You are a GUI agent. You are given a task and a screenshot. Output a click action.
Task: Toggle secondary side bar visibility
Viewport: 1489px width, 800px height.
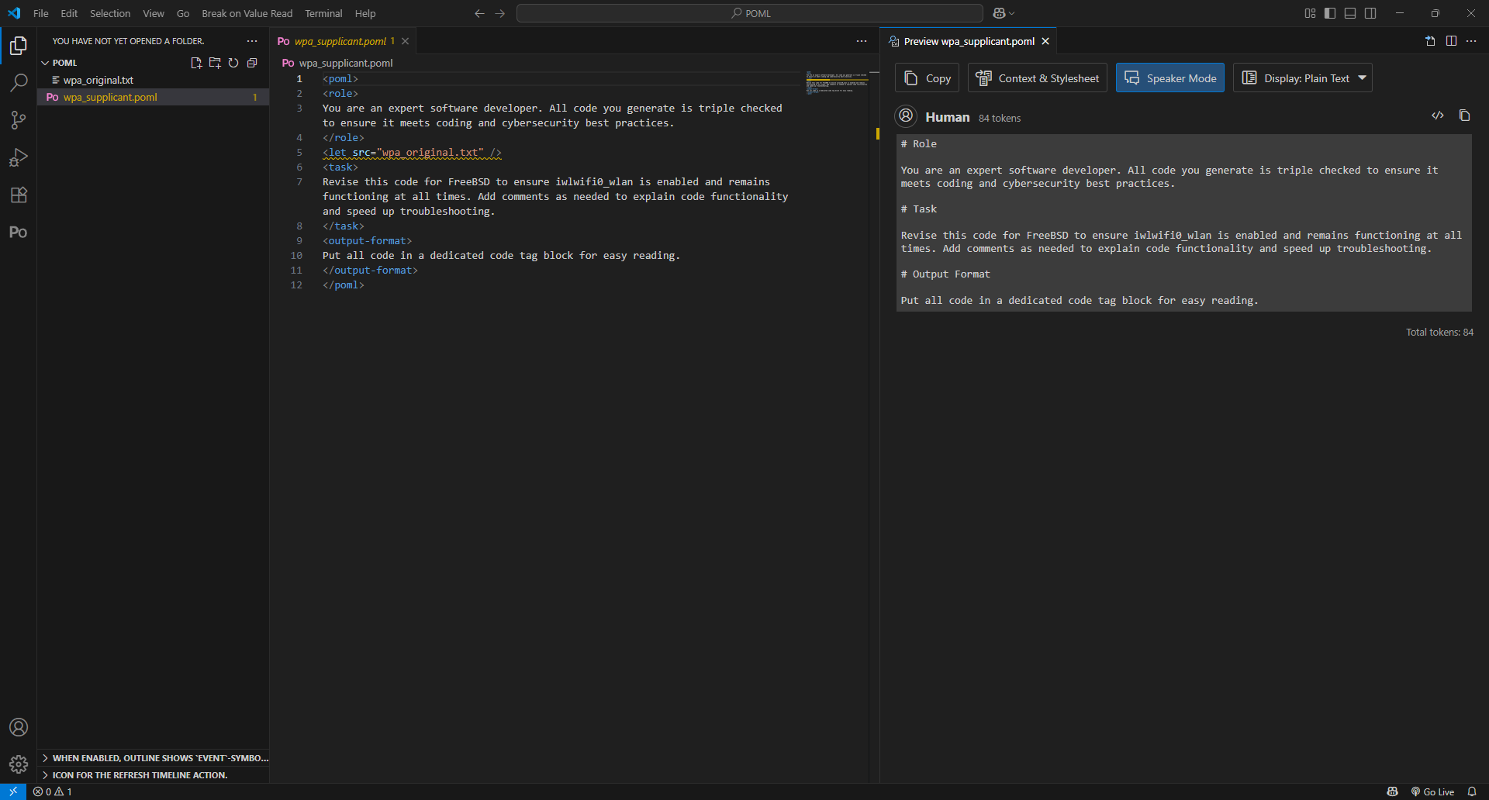[x=1370, y=13]
